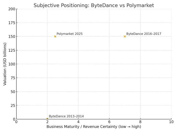Click the y-axis tick label 150
The image size is (177, 132).
tap(12, 36)
